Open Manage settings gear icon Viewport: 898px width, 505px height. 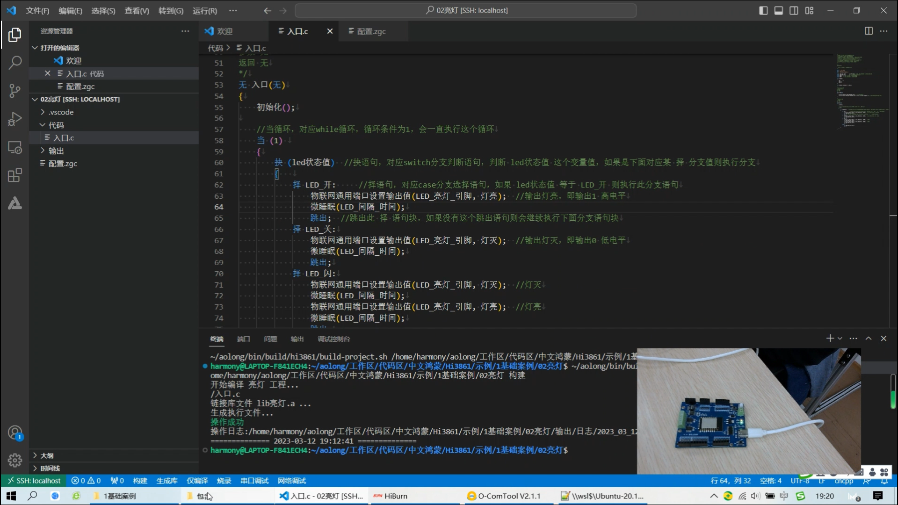pos(15,460)
